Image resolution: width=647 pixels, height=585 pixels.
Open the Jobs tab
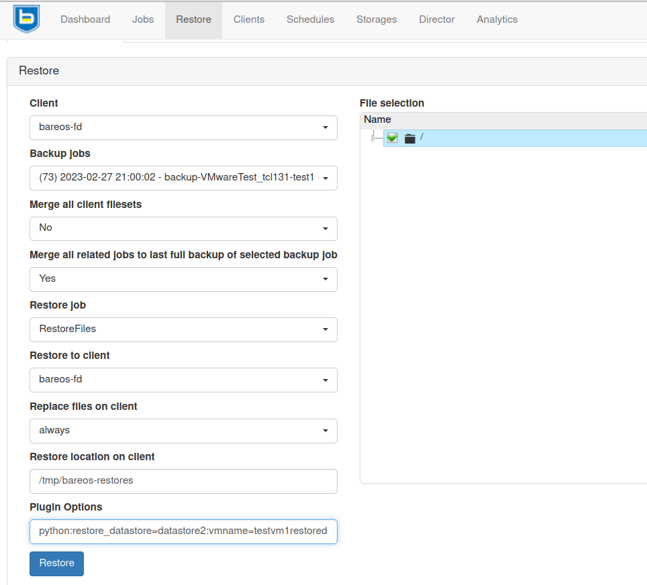point(142,19)
